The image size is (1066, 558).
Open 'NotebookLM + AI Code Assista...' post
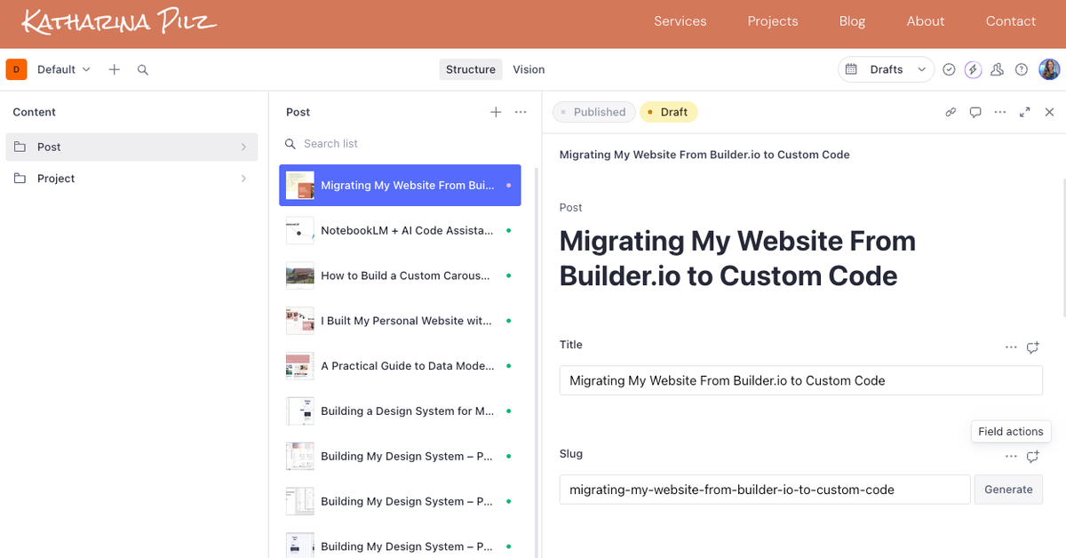point(400,230)
